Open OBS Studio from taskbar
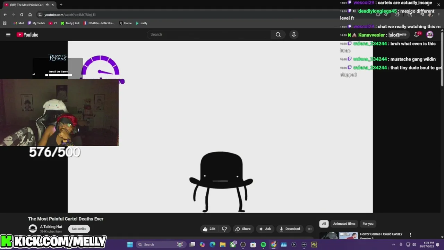The height and width of the screenshot is (250, 444). [243, 244]
